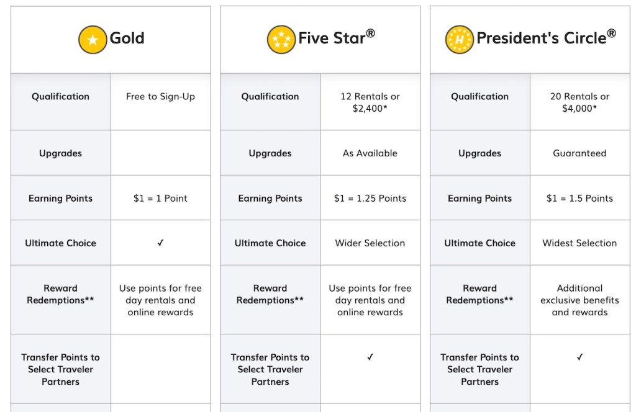
Task: Click Gold's Free to Sign-Up cell
Action: click(x=160, y=97)
